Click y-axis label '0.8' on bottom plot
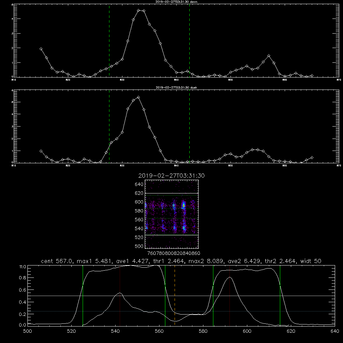The width and height of the screenshot is (343, 343). coord(23,278)
